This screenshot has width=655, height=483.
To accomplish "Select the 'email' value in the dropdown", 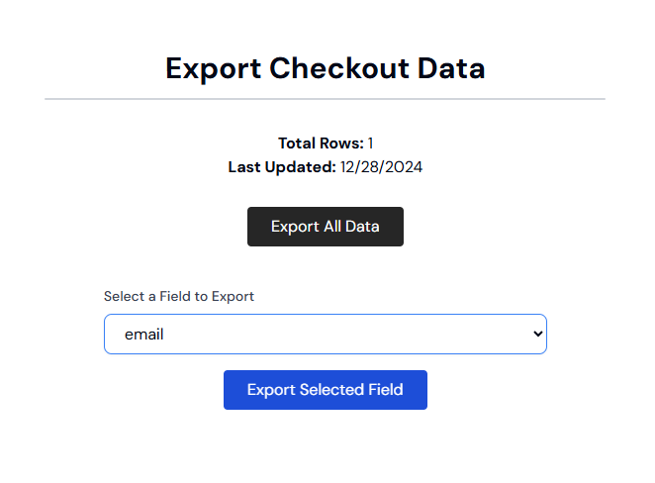I will point(143,335).
